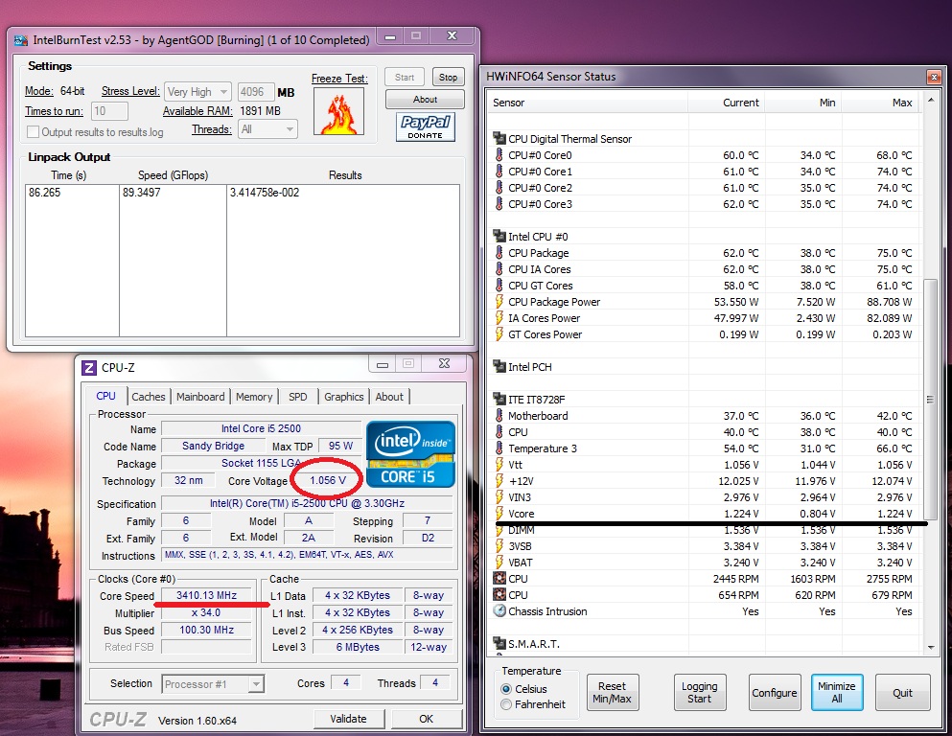The width and height of the screenshot is (952, 736).
Task: Click Validate in CPU-Z
Action: coord(349,719)
